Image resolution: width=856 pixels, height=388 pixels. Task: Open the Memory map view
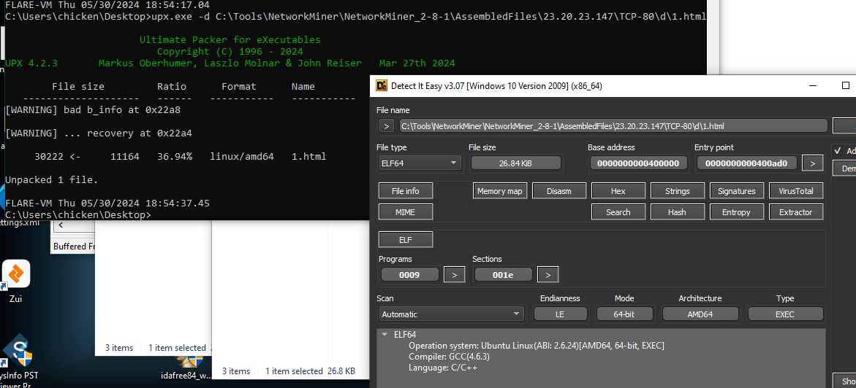(x=499, y=191)
